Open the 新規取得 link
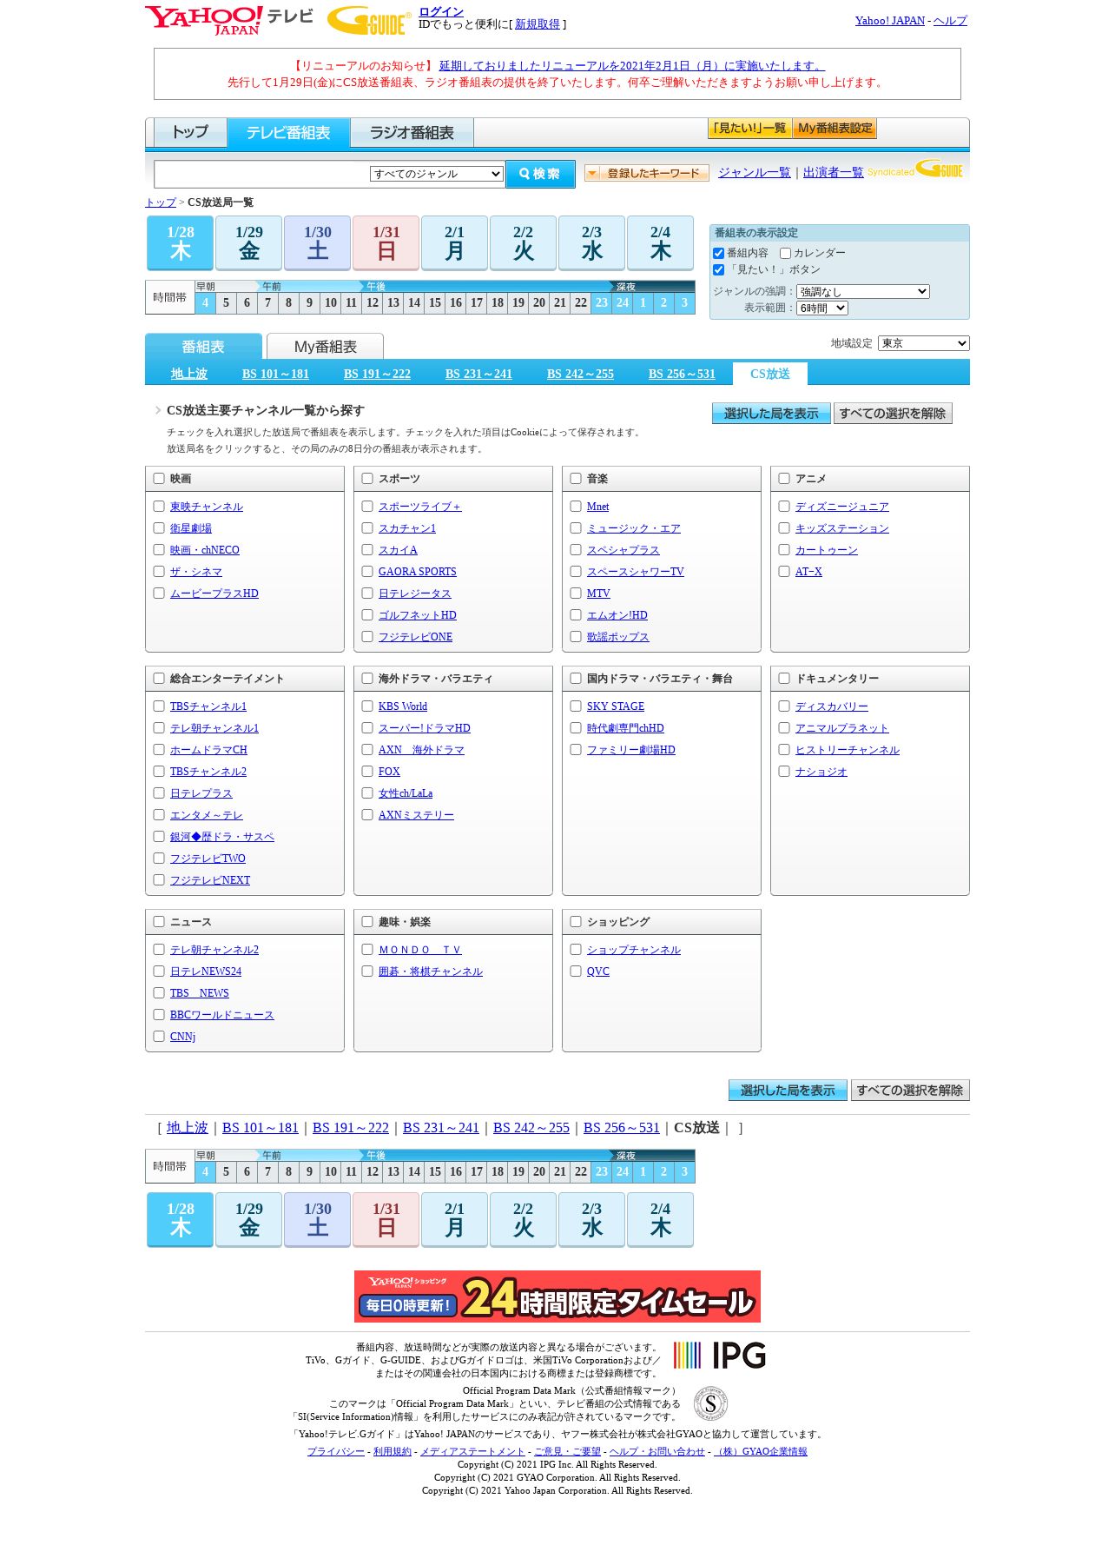The height and width of the screenshot is (1565, 1115). click(x=538, y=24)
